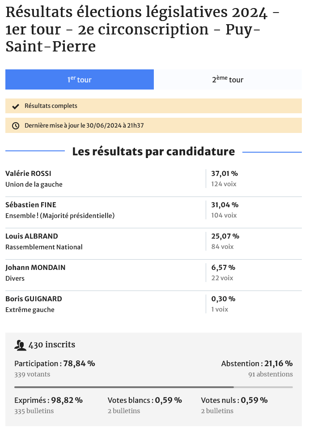Screen dimensions: 309x436
Task: Click on Louis ALBRAND's name
Action: tap(32, 236)
